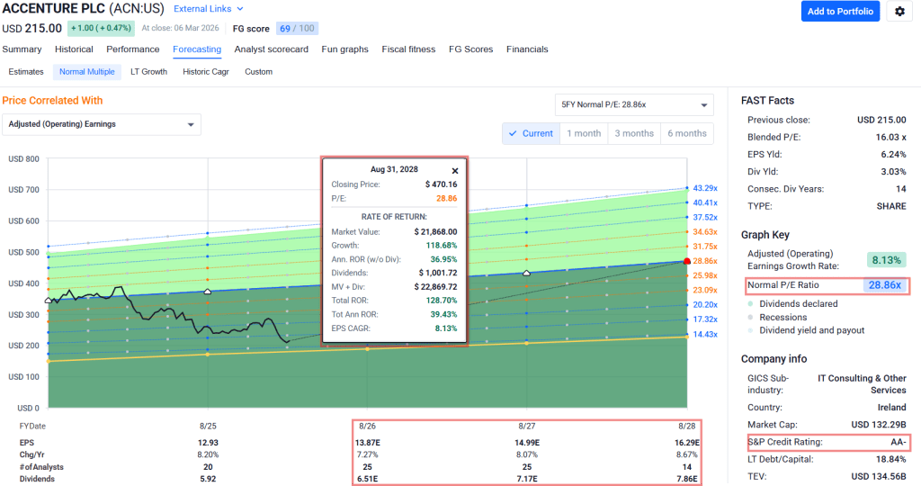Click the white triangle marker near 8/27
The image size is (921, 486).
pyautogui.click(x=527, y=273)
